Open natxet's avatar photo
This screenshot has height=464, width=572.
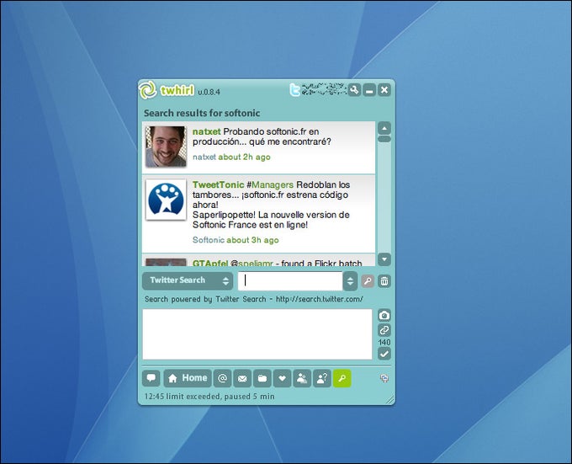(166, 147)
